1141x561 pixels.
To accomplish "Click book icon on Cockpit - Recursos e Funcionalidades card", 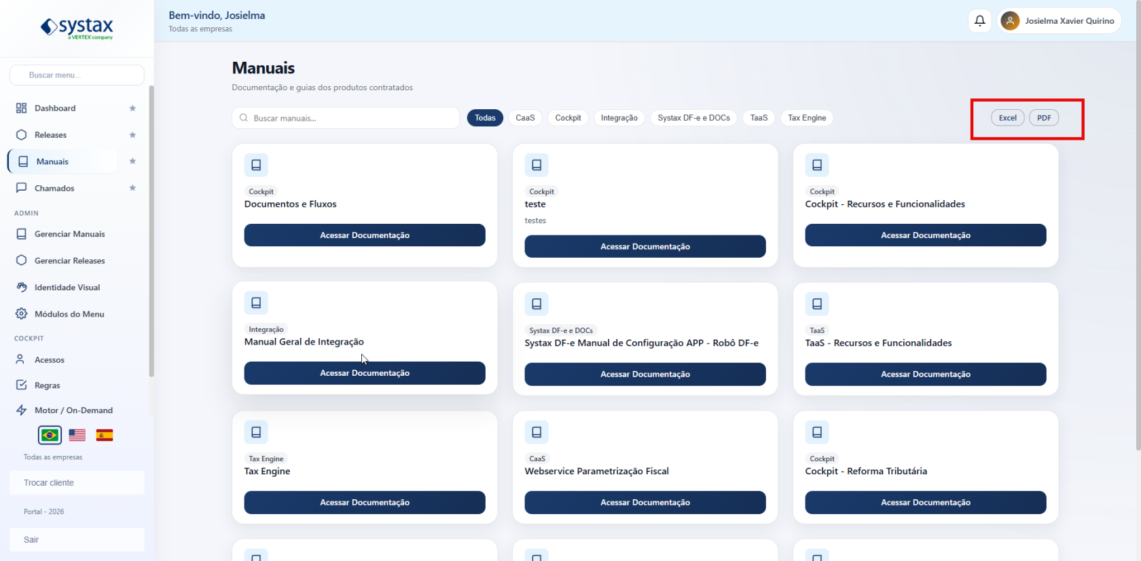I will coord(817,165).
